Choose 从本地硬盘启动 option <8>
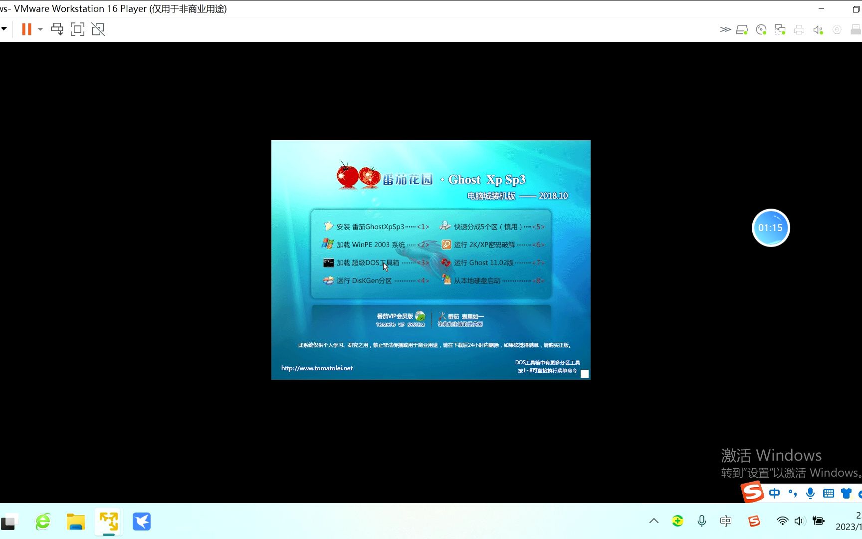The width and height of the screenshot is (862, 539). [x=492, y=280]
